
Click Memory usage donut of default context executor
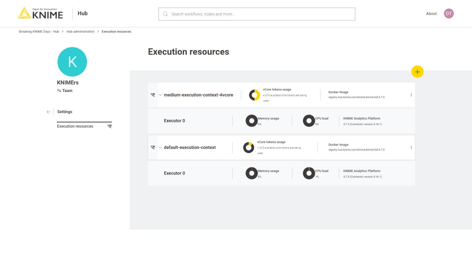click(251, 173)
